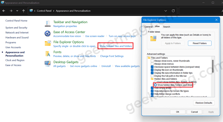The image size is (223, 122).
Task: Click the Taskbar and Navigation icon
Action: pyautogui.click(x=48, y=24)
